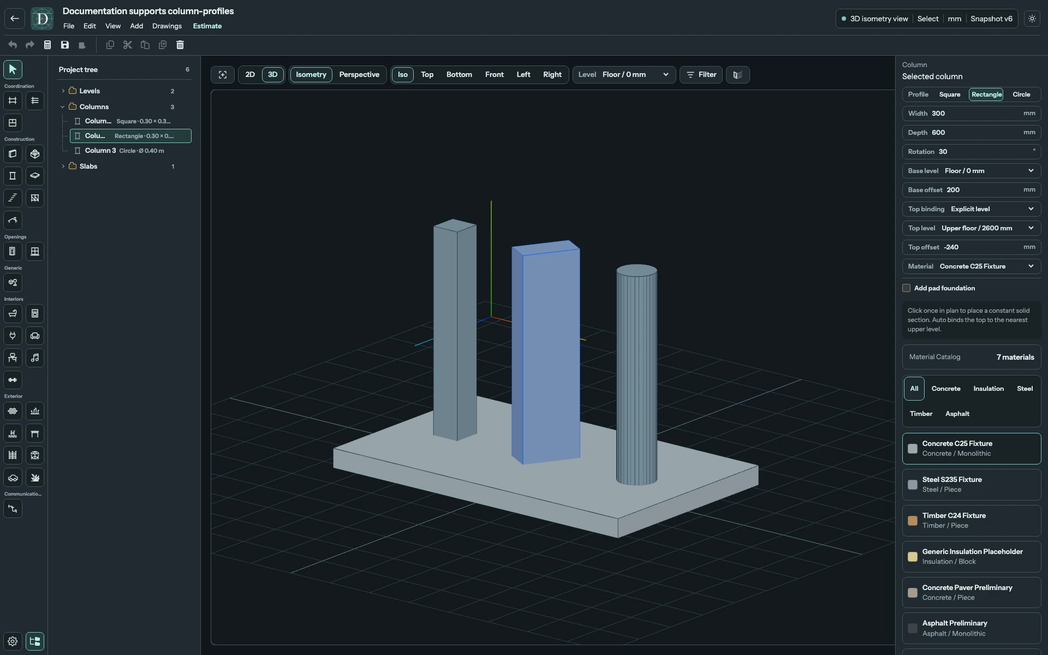Expand the Levels folder in tree
Screen dimensions: 1048x655
[x=63, y=91]
